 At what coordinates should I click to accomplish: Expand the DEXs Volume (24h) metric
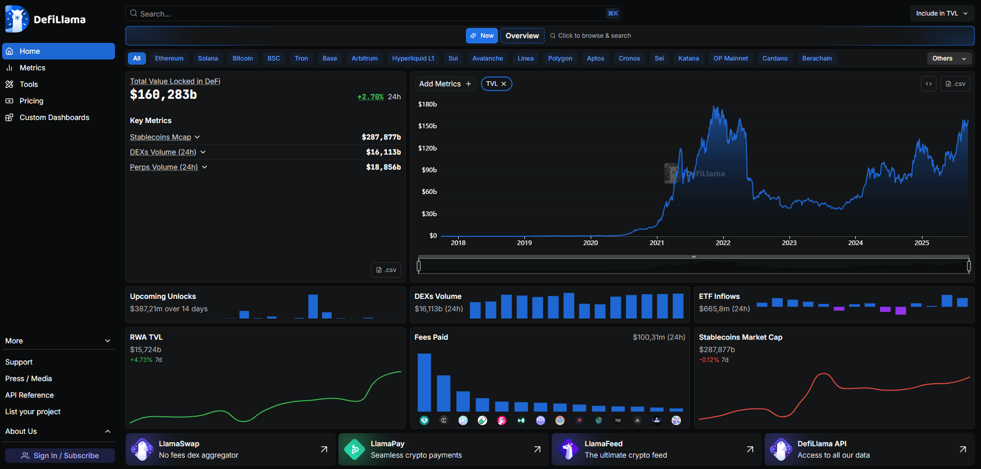point(203,152)
